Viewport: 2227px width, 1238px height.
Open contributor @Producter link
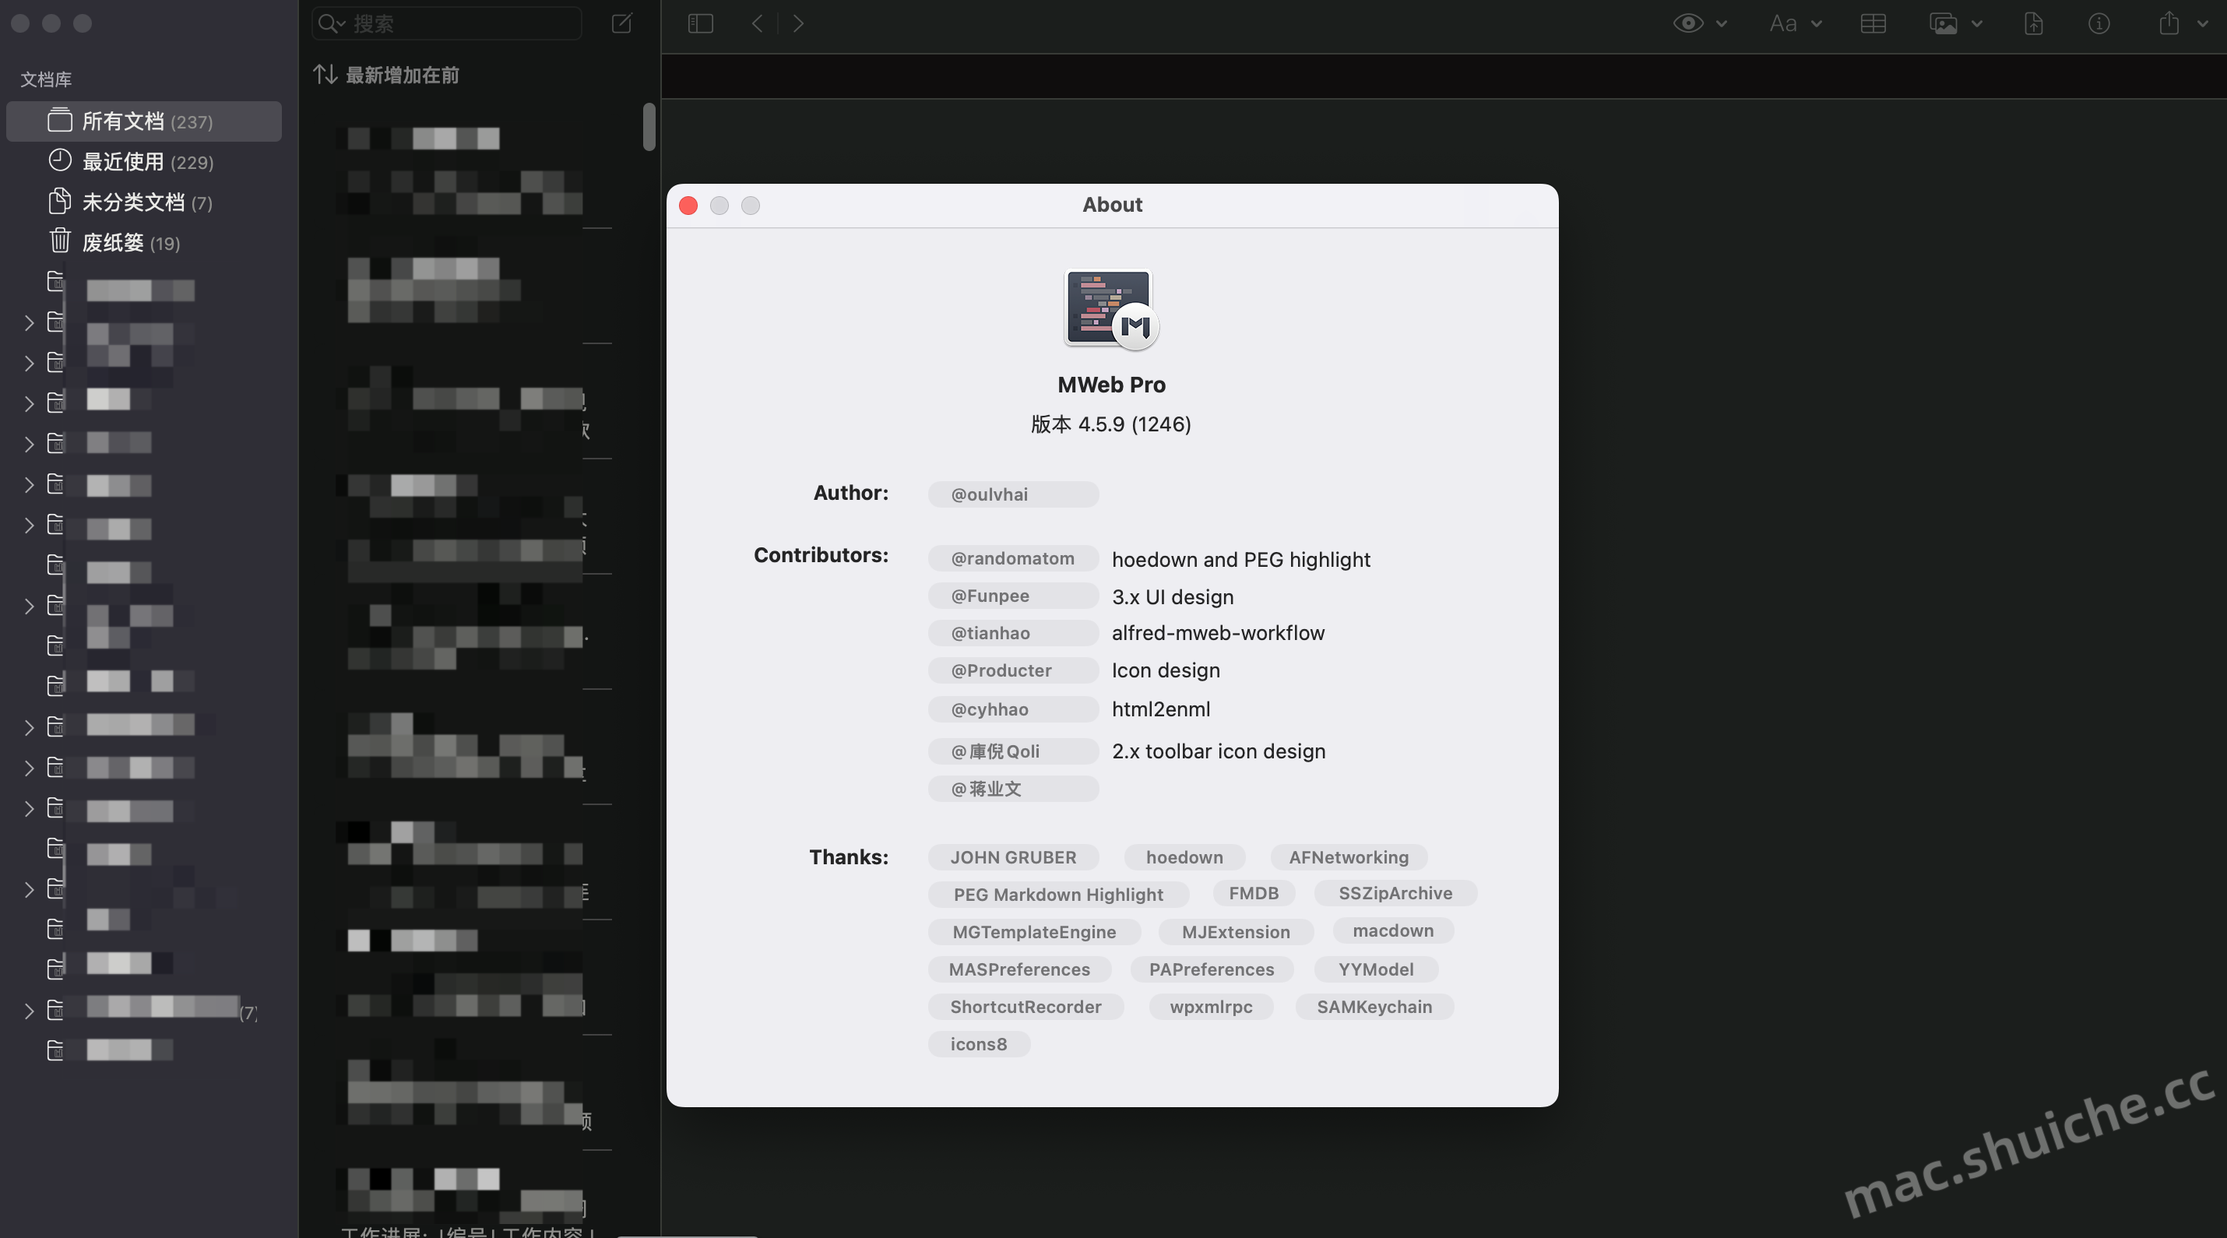tap(1013, 670)
